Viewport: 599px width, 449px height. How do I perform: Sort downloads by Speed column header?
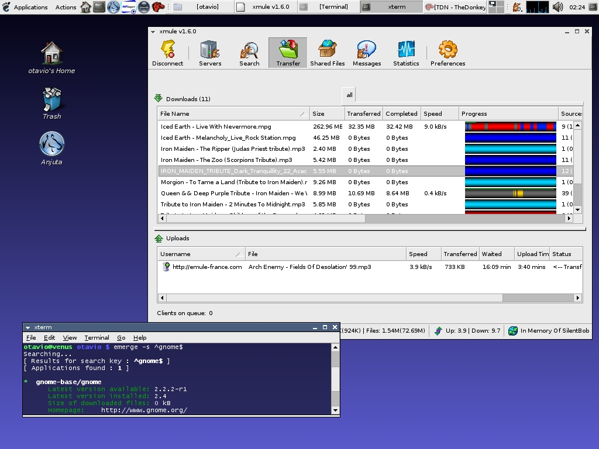pyautogui.click(x=440, y=113)
